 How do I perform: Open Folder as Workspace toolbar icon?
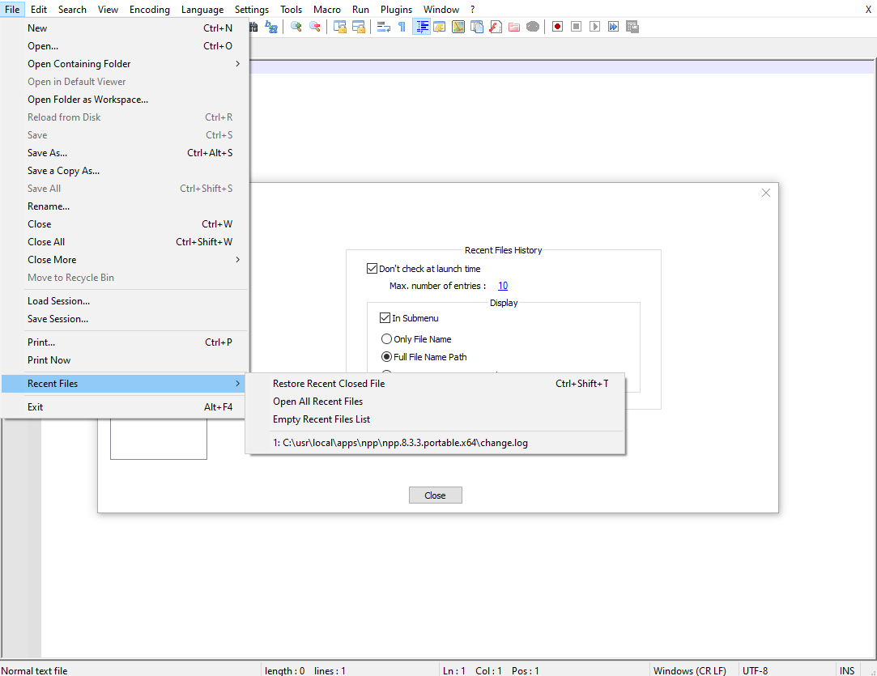click(x=514, y=27)
